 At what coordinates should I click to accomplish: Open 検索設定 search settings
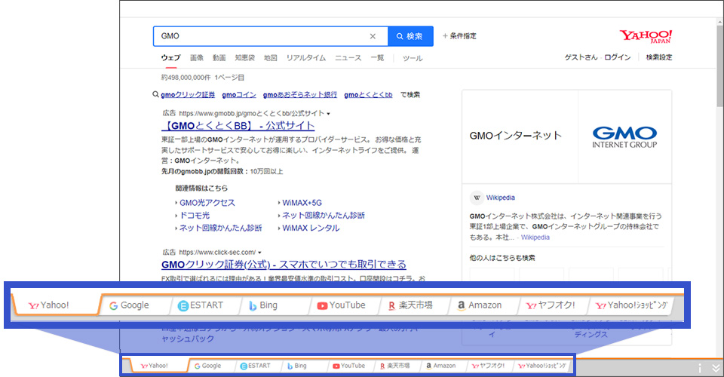pos(659,57)
